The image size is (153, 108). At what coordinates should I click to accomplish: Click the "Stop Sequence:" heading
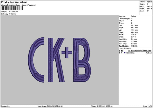[x=125, y=48]
